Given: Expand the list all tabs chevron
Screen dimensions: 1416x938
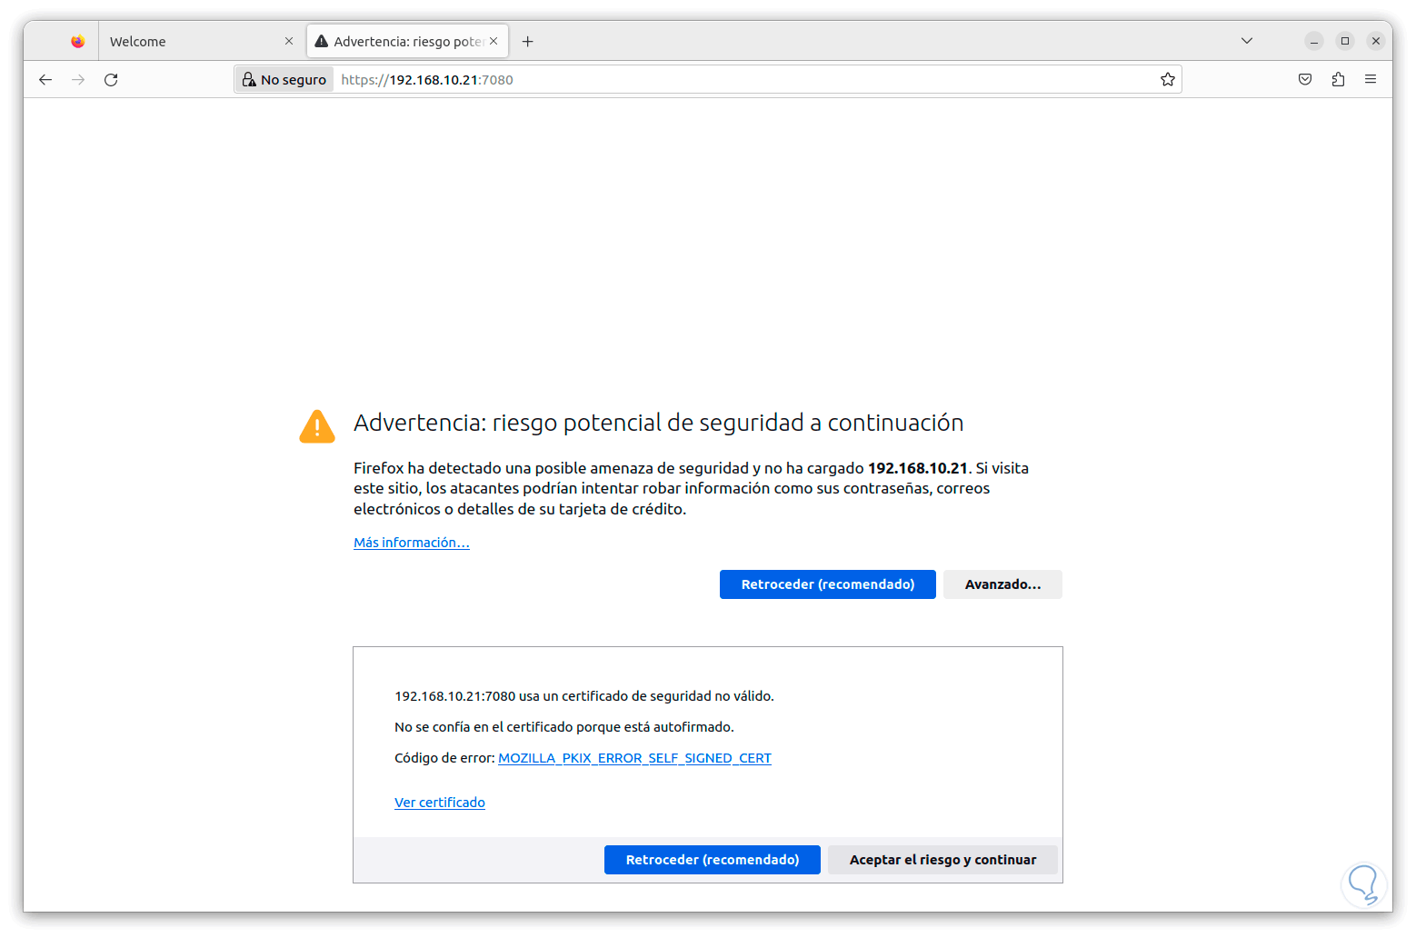Looking at the screenshot, I should tap(1246, 41).
